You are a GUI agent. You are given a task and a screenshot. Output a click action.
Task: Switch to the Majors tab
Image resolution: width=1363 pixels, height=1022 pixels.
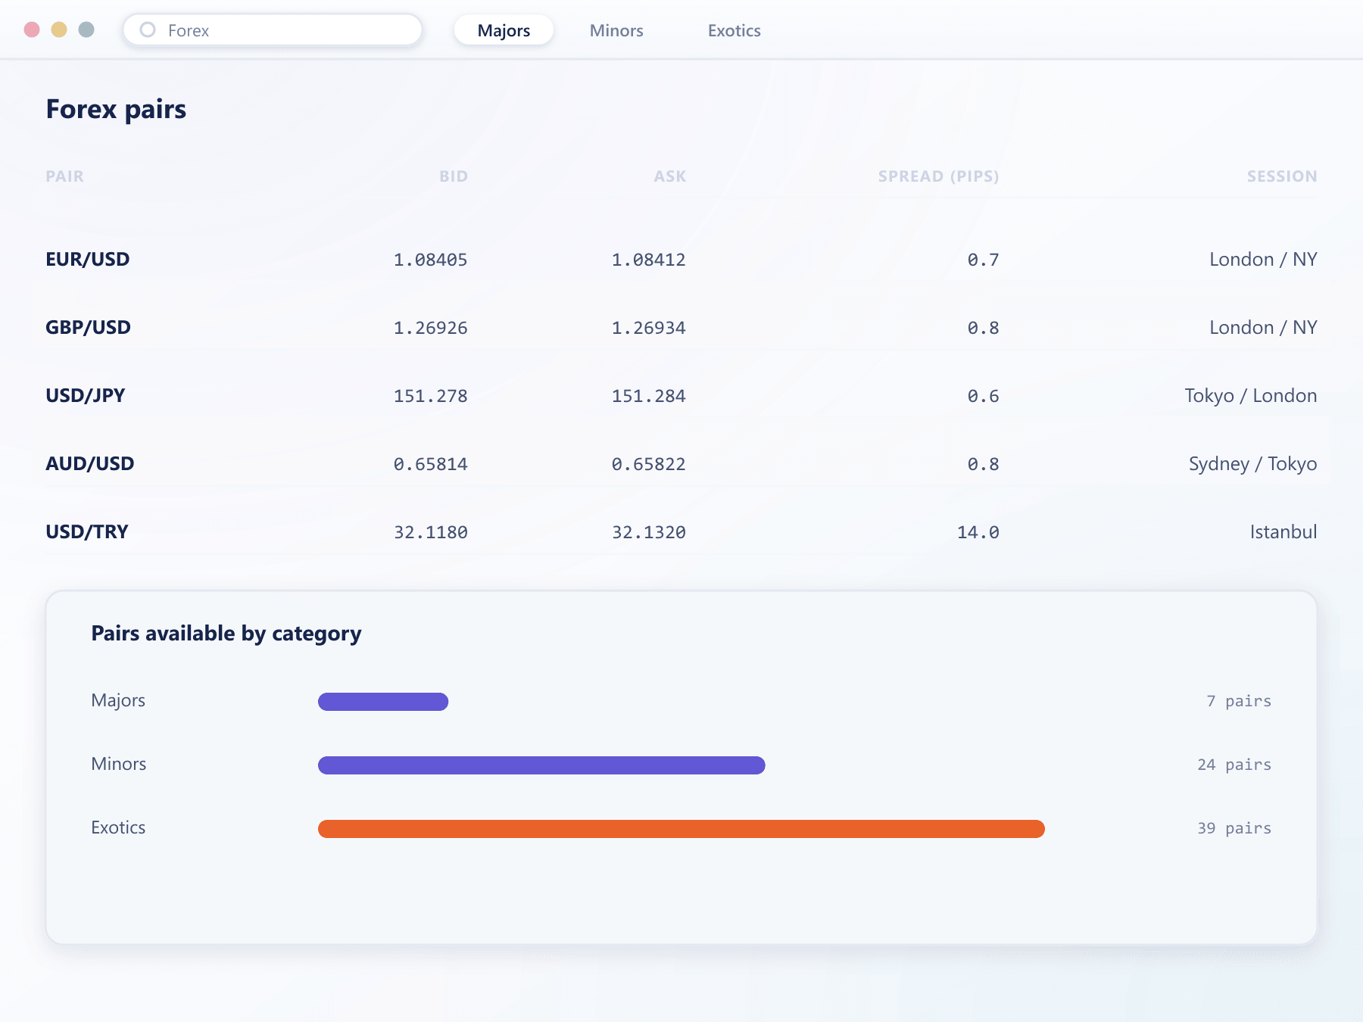tap(504, 30)
